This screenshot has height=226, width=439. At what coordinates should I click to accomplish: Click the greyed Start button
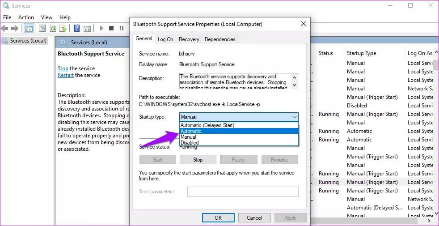(158, 160)
